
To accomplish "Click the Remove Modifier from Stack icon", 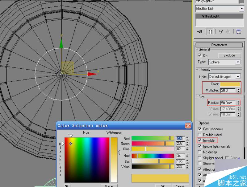I will [228, 31].
